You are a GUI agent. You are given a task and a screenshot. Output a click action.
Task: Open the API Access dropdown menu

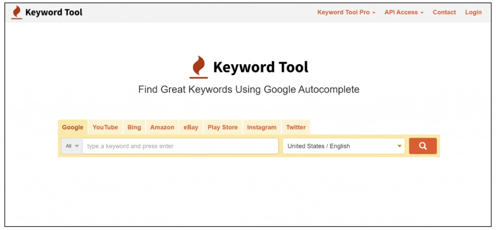tap(403, 13)
